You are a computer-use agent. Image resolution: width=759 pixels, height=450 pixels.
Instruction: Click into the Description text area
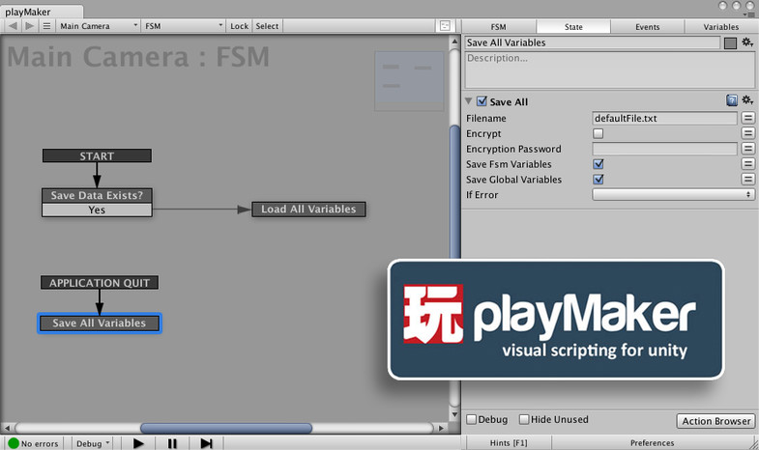(610, 70)
